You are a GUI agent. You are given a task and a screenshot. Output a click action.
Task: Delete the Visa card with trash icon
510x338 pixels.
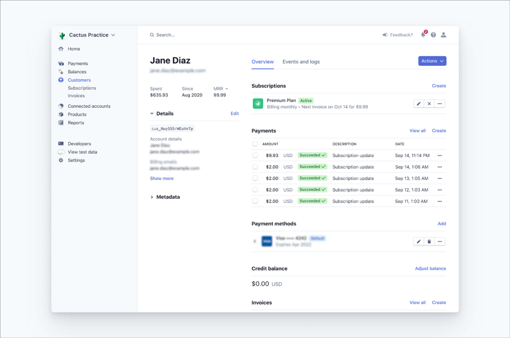(x=429, y=242)
